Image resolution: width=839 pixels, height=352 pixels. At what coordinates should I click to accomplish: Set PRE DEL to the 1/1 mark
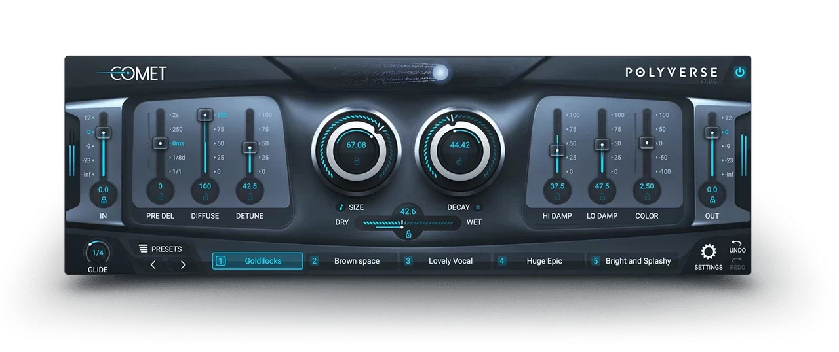176,172
